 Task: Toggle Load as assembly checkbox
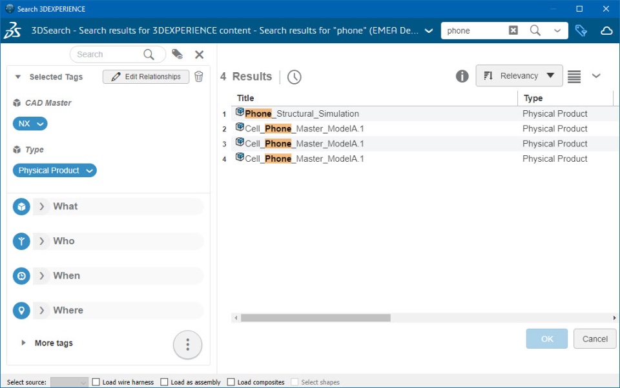164,382
